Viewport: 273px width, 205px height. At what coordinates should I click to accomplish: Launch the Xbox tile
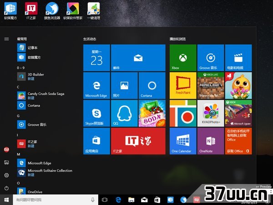point(183,58)
